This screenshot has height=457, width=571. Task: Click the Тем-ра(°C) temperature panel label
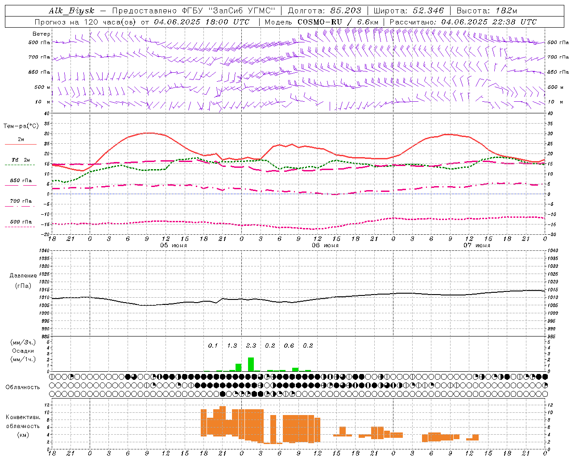tap(21, 126)
